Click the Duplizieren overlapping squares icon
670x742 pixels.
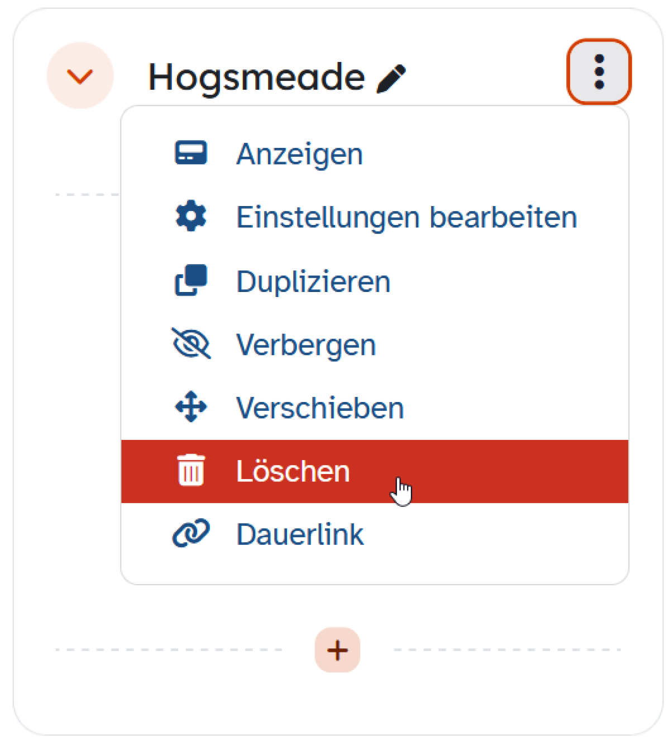(x=191, y=280)
